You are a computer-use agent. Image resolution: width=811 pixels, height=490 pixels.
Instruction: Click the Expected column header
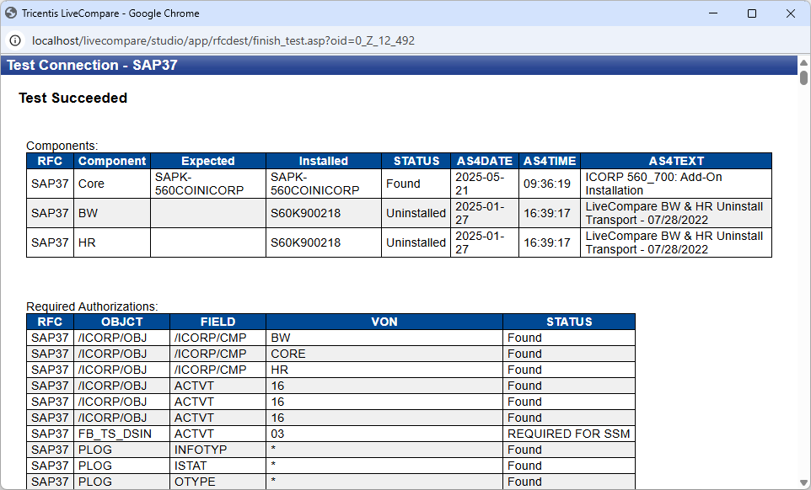click(208, 161)
